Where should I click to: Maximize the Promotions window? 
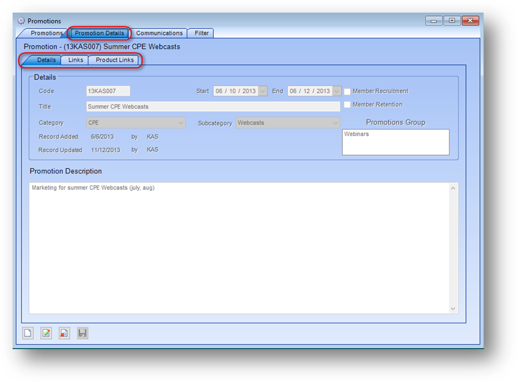(x=452, y=21)
